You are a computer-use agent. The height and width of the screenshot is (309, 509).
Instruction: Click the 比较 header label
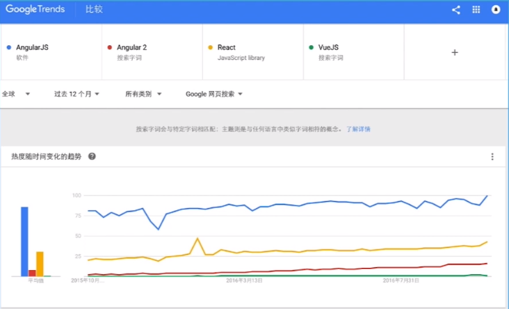94,9
